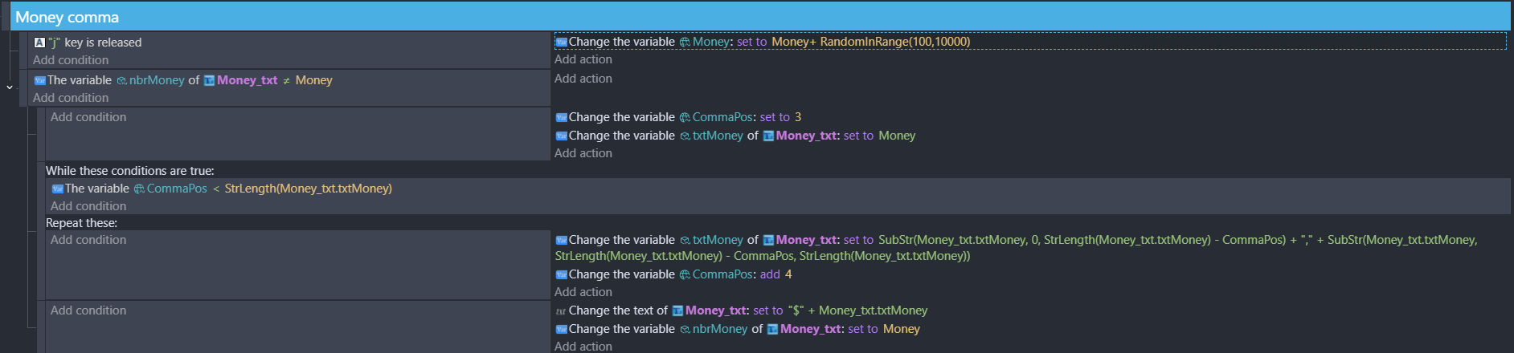1514x353 pixels.
Task: Collapse the sub-events with the left chevron
Action: [x=10, y=87]
